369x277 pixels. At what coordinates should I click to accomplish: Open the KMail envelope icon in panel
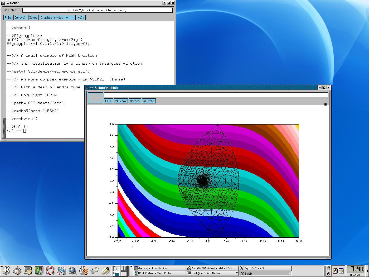pyautogui.click(x=83, y=271)
